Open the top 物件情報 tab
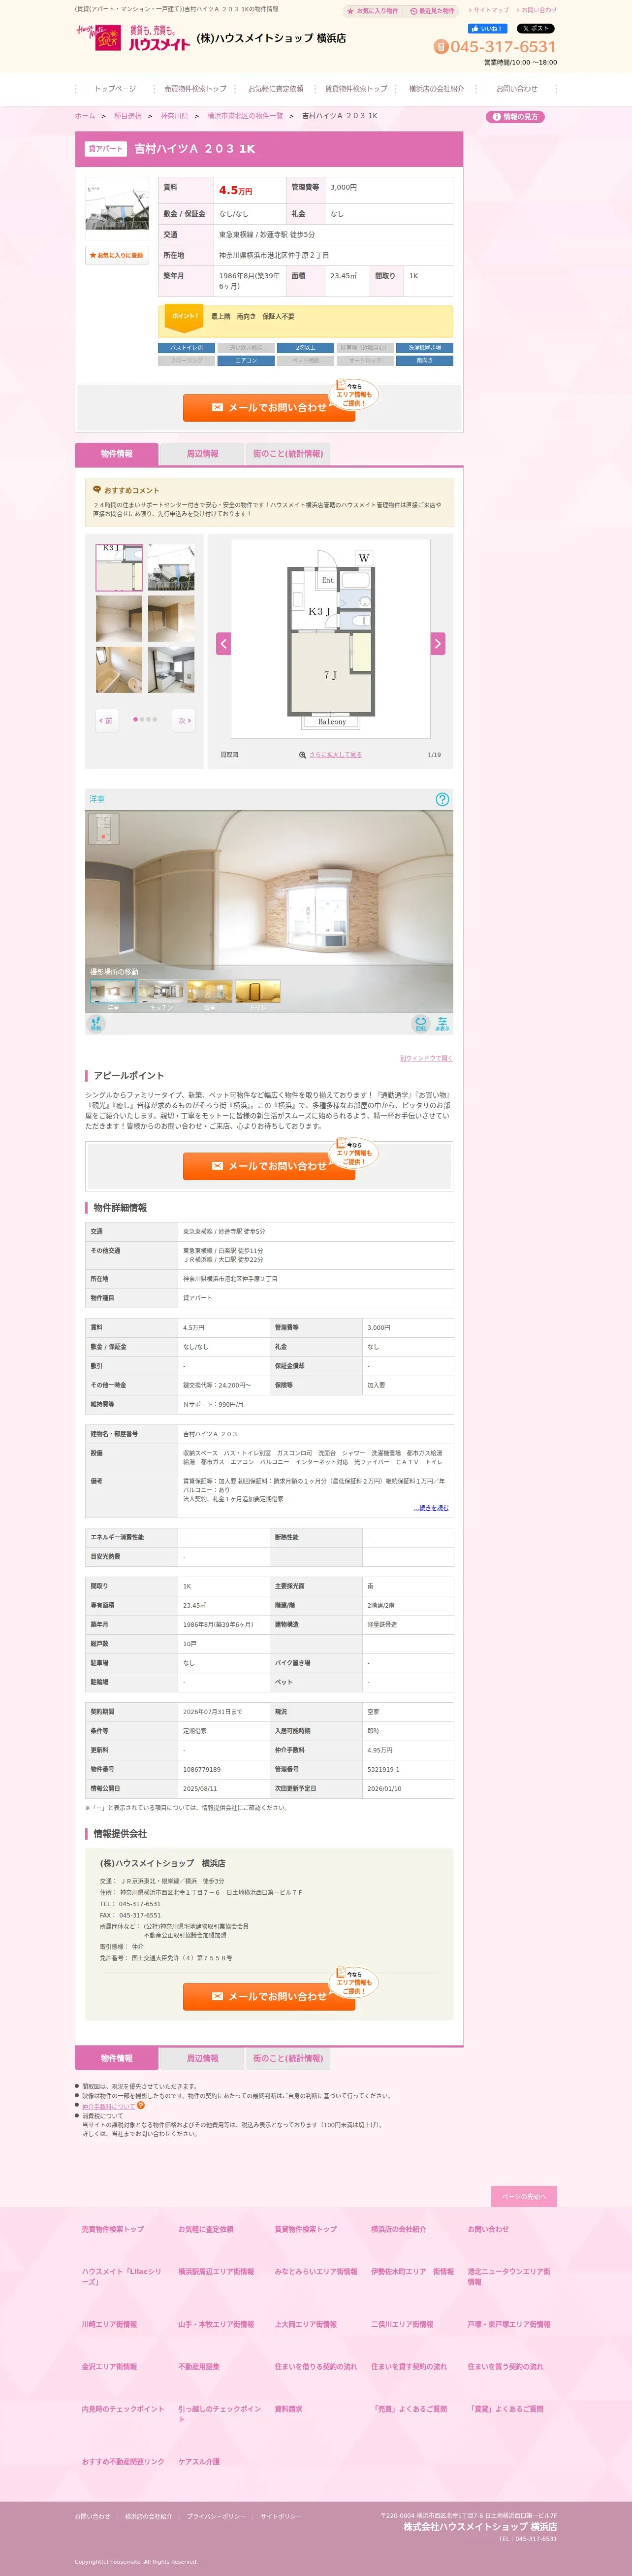Image resolution: width=632 pixels, height=2576 pixels. click(x=116, y=454)
